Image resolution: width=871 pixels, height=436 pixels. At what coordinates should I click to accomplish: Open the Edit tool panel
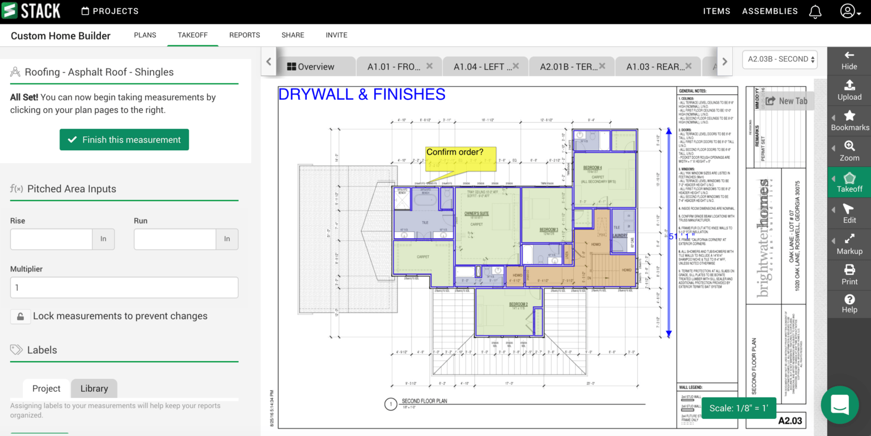(849, 214)
